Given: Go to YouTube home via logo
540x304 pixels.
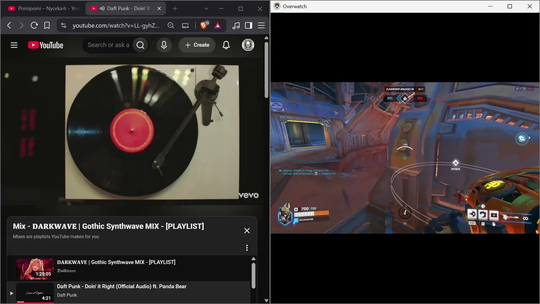Looking at the screenshot, I should tap(46, 45).
